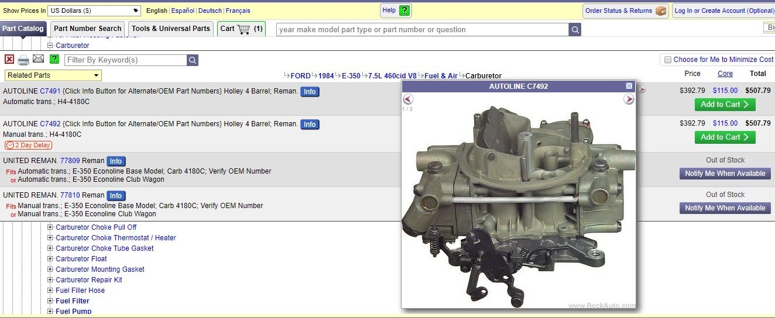Switch to the Part Number Search tab

click(87, 29)
